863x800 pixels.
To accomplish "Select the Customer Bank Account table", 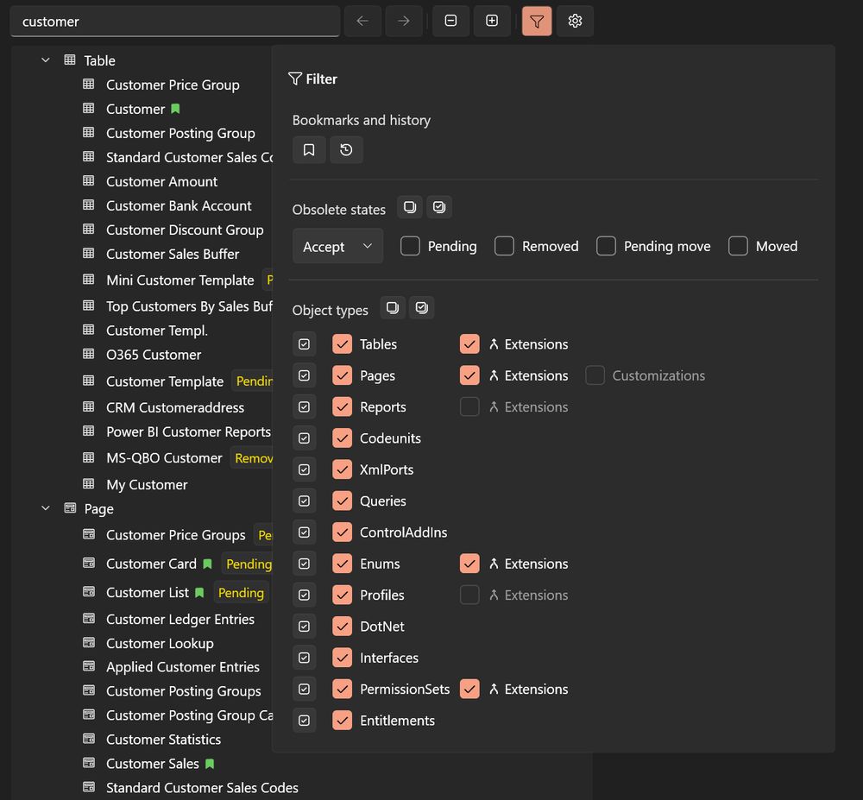I will tap(179, 205).
